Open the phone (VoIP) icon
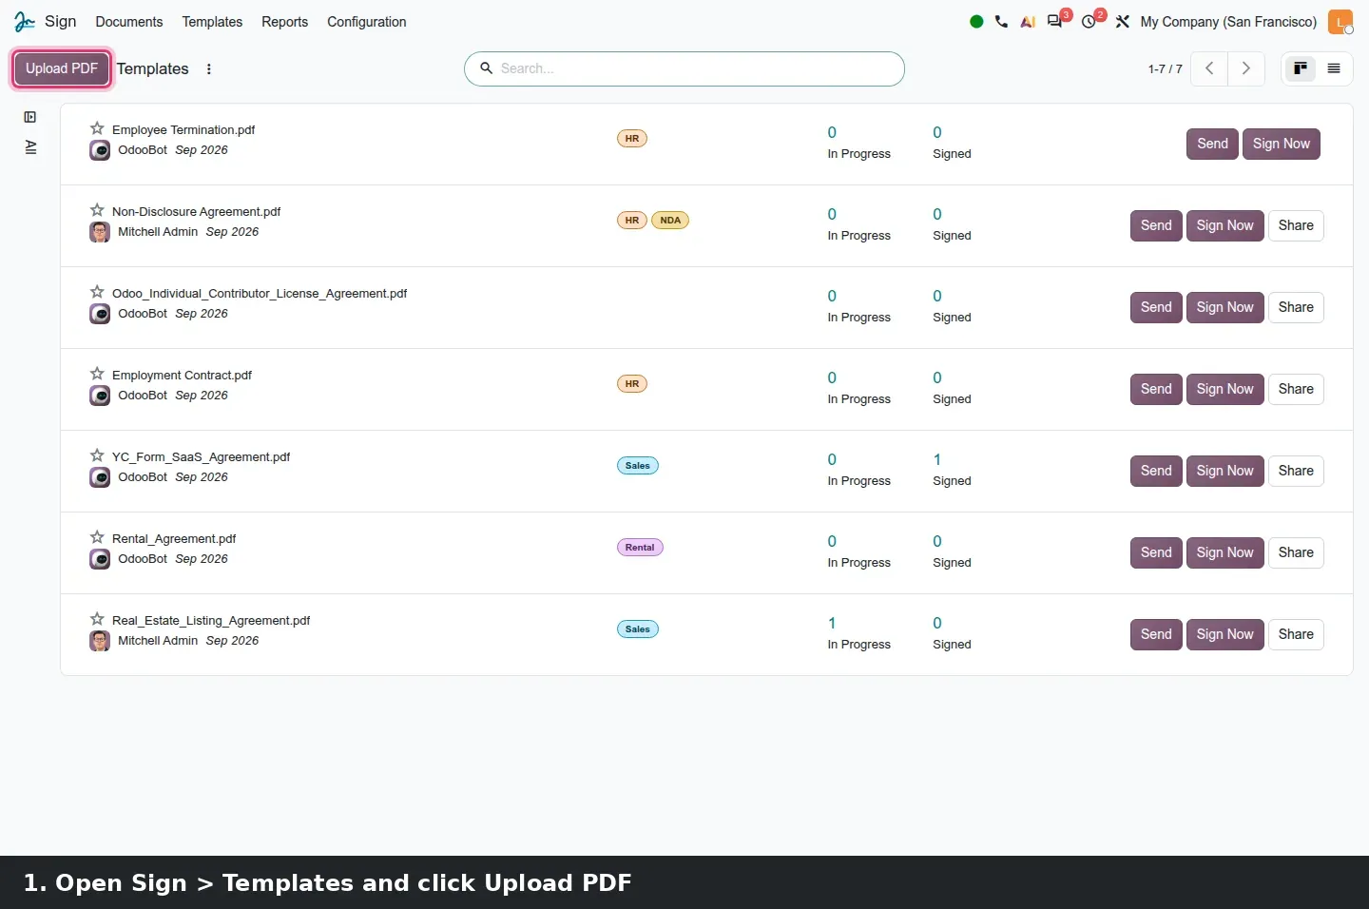The image size is (1369, 909). [x=1001, y=22]
